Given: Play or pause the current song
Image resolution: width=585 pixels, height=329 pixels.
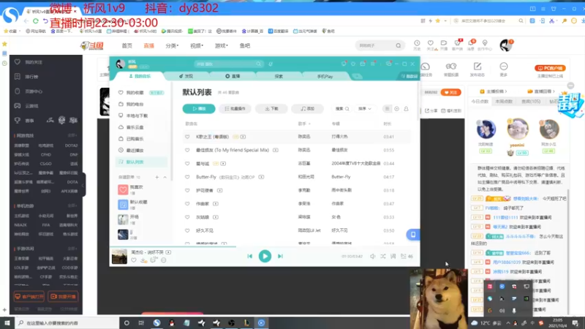Looking at the screenshot, I should [x=265, y=257].
